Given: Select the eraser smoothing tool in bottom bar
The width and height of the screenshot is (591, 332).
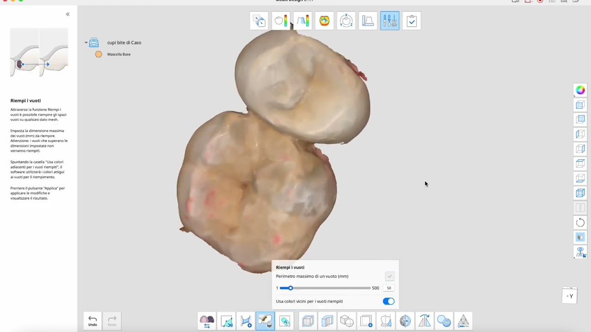Looking at the screenshot, I should 285,321.
